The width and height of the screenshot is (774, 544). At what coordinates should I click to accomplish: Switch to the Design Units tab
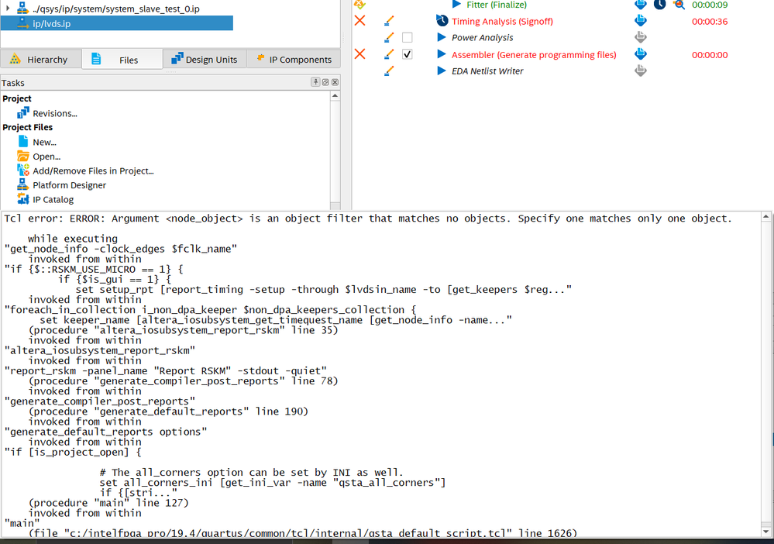point(205,59)
